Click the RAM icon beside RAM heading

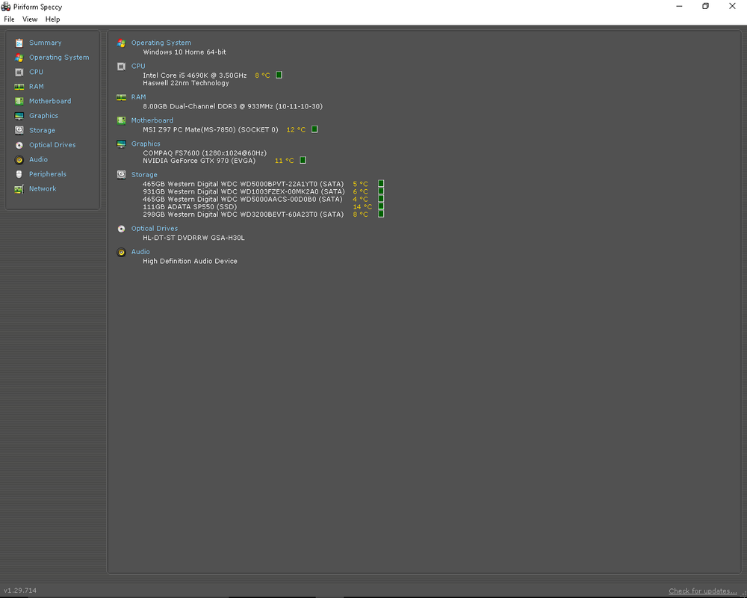point(122,97)
